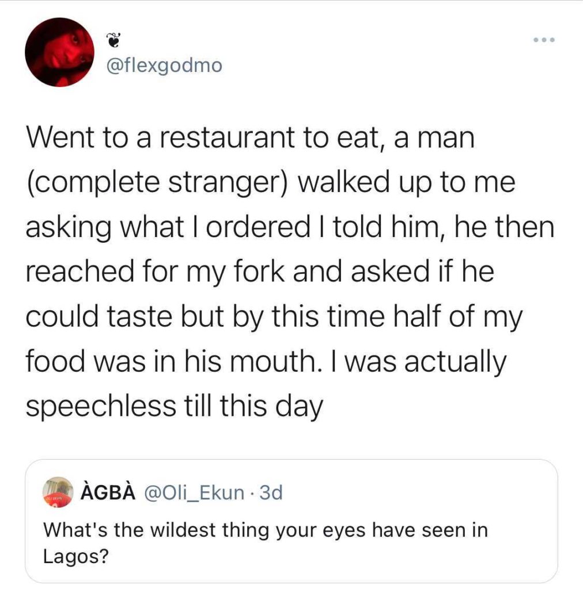
Task: Click the line beginning 'asking what I ordered'
Action: click(288, 228)
